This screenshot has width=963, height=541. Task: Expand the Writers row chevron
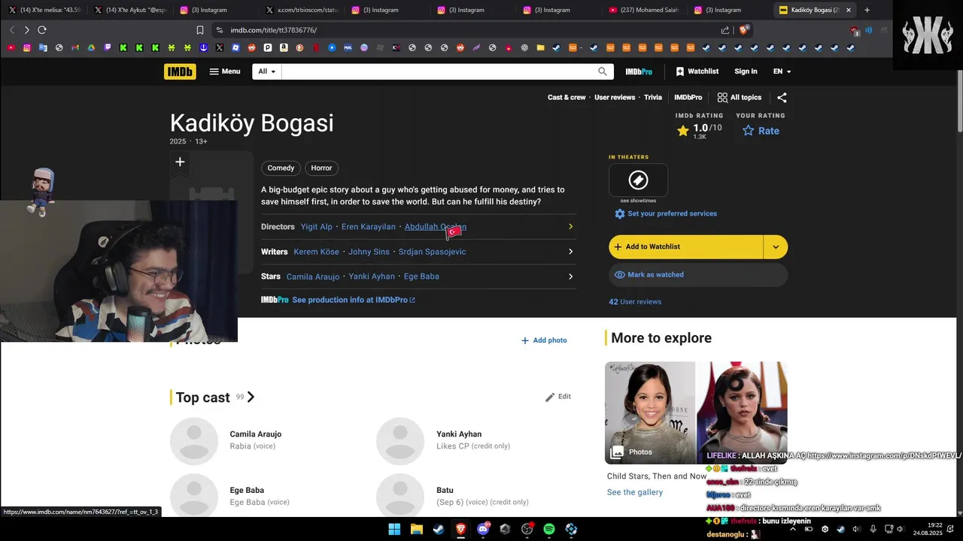tap(570, 252)
